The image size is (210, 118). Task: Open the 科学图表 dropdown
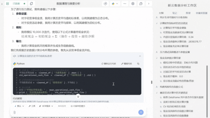46,106
